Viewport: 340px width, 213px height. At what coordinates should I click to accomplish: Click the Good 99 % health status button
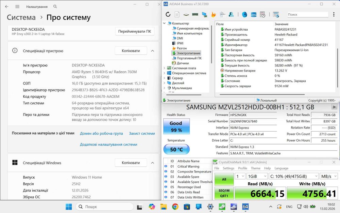(x=176, y=126)
